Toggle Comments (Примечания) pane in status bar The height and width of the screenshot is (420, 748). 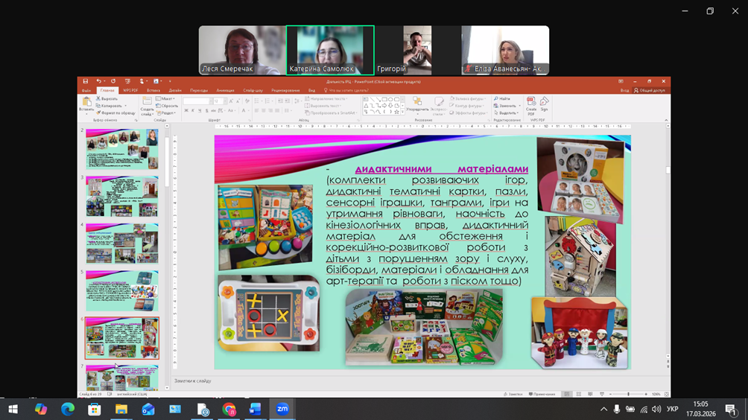[543, 394]
